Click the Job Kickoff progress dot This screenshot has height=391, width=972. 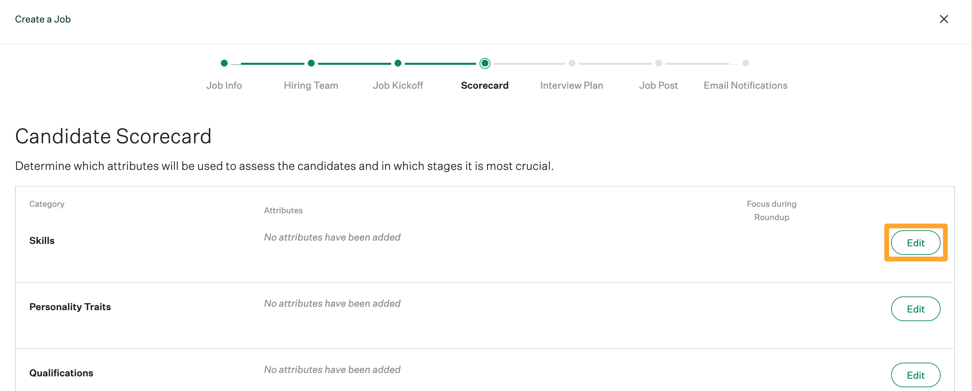398,63
